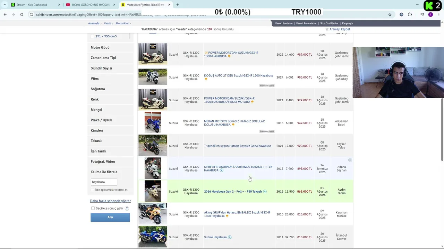
Task: Open Motosiklet breadcrumb link
Action: (x=122, y=23)
